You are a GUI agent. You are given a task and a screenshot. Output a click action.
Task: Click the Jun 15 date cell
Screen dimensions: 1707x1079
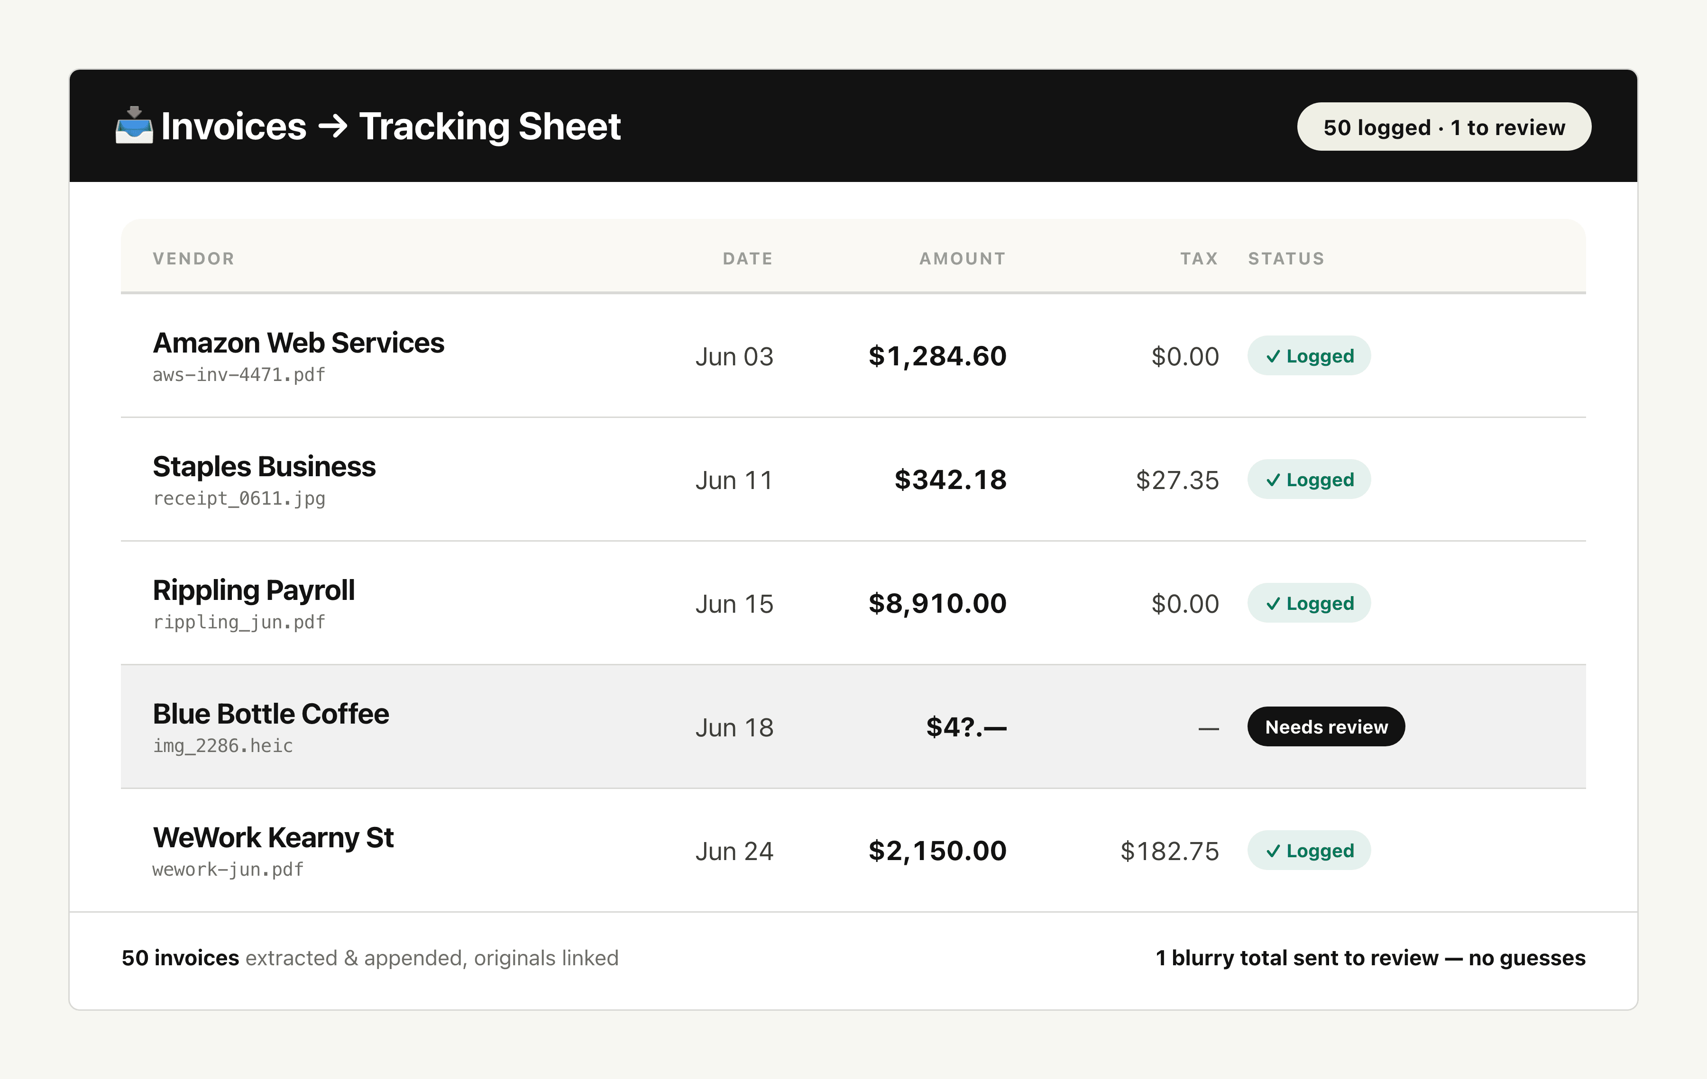coord(734,604)
